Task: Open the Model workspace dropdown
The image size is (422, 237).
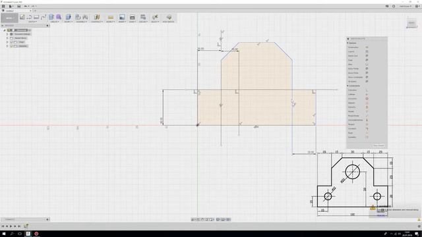Action: [9, 18]
